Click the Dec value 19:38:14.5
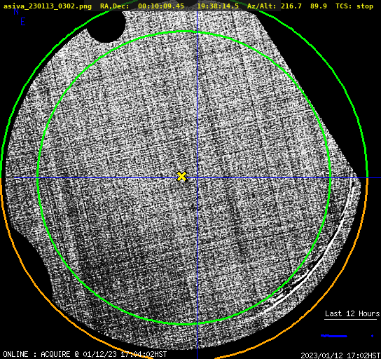The width and height of the screenshot is (381, 359). pyautogui.click(x=218, y=6)
